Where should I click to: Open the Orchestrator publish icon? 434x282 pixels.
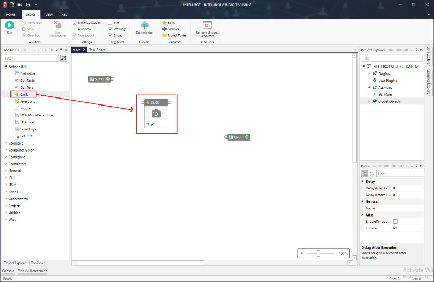[145, 25]
